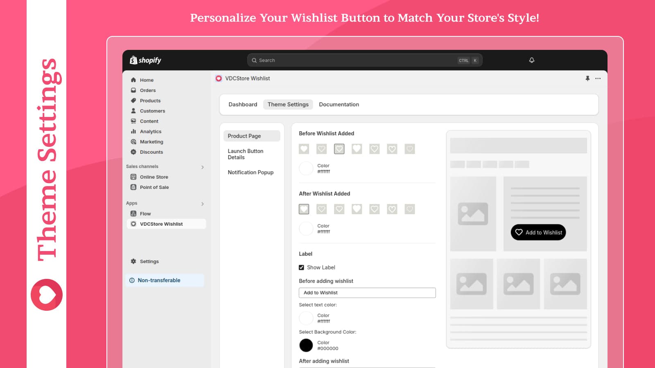The height and width of the screenshot is (368, 655).
Task: Open the black background color swatch
Action: pyautogui.click(x=306, y=346)
